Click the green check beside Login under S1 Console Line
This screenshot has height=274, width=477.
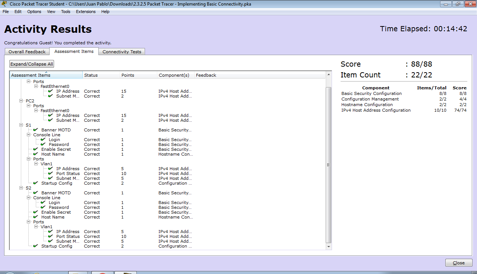(42, 139)
